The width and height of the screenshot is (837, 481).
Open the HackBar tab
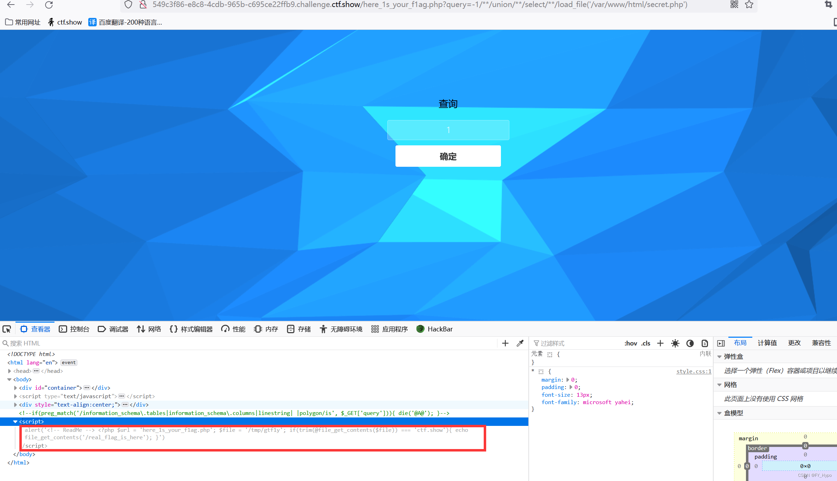[x=435, y=329]
